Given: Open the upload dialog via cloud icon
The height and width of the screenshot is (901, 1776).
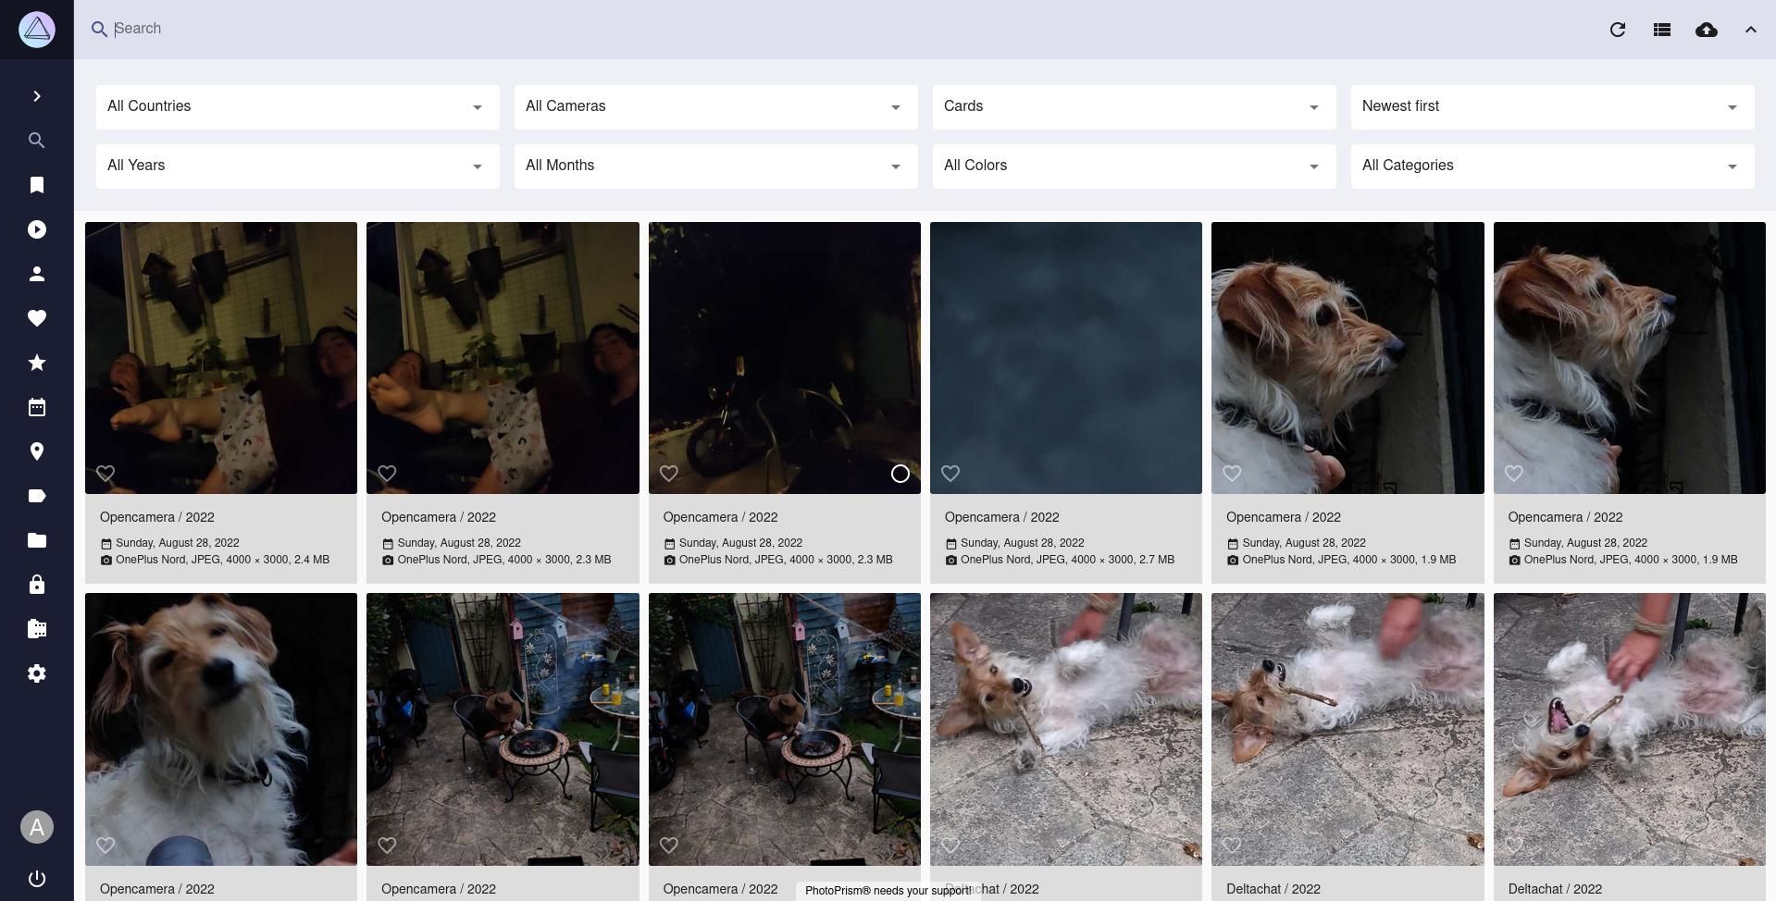Looking at the screenshot, I should [x=1706, y=30].
